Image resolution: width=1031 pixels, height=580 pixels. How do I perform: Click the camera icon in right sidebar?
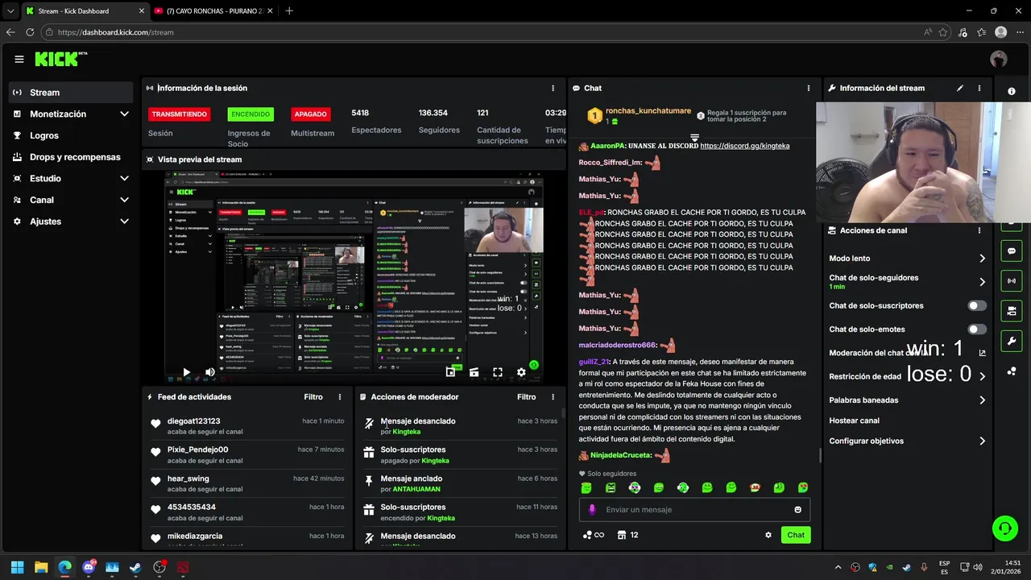[1012, 311]
